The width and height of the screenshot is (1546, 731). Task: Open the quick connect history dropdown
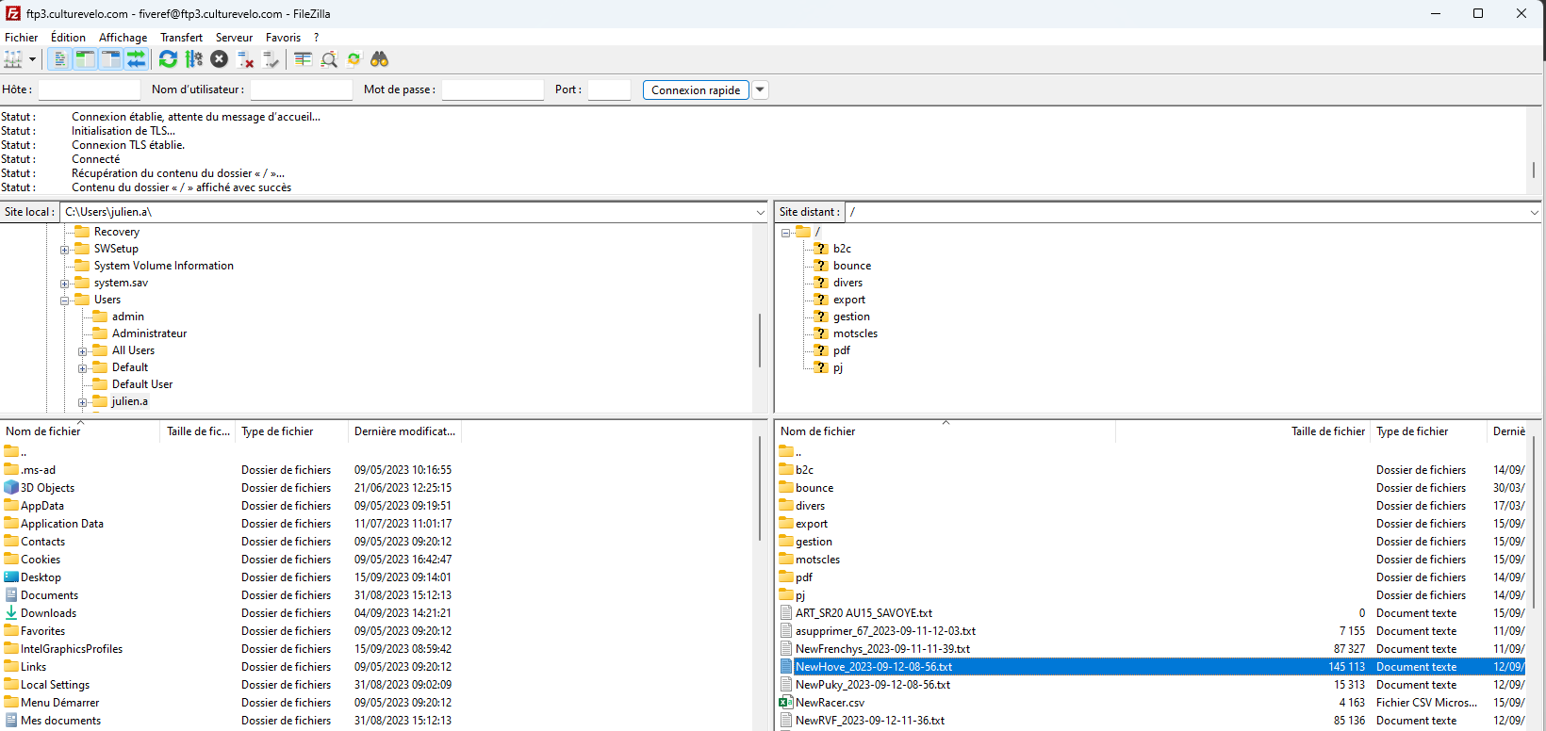pyautogui.click(x=760, y=89)
